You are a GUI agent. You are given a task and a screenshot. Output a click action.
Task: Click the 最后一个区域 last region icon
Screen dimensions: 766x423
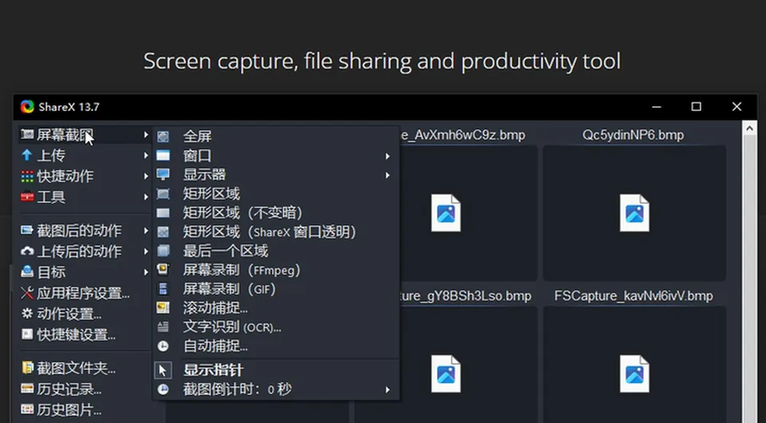(163, 251)
